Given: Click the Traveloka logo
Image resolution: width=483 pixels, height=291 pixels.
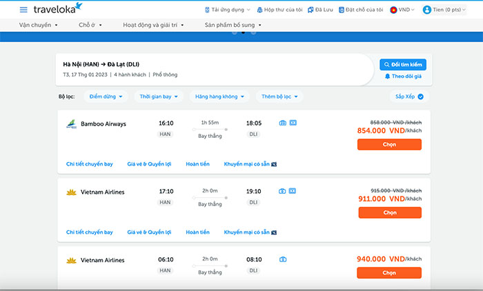Looking at the screenshot, I should (x=58, y=9).
